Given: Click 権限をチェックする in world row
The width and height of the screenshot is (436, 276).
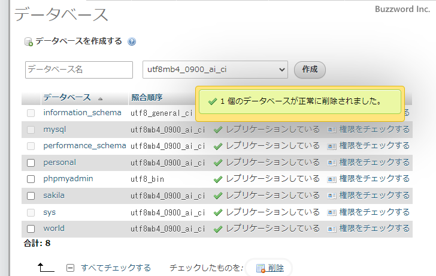Looking at the screenshot, I should coord(374,229).
